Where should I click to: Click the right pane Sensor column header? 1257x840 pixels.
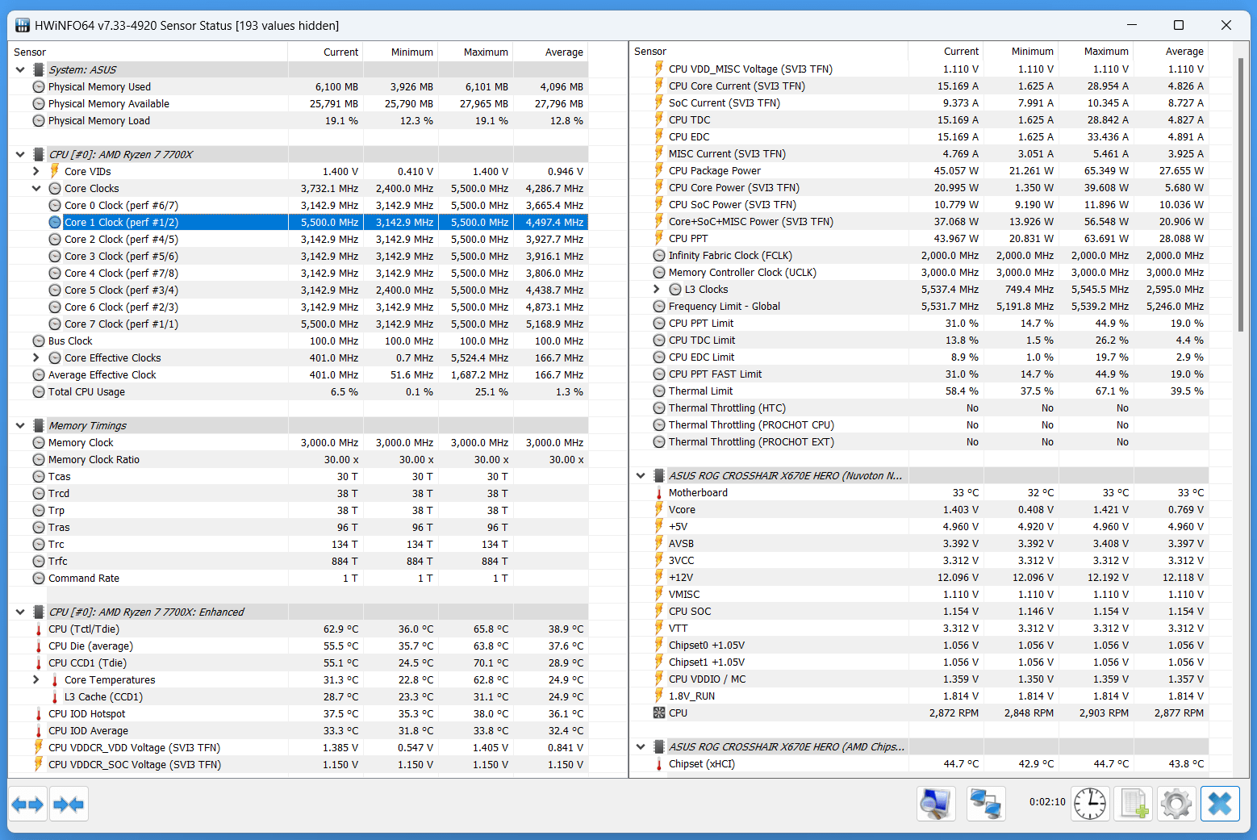tap(769, 51)
